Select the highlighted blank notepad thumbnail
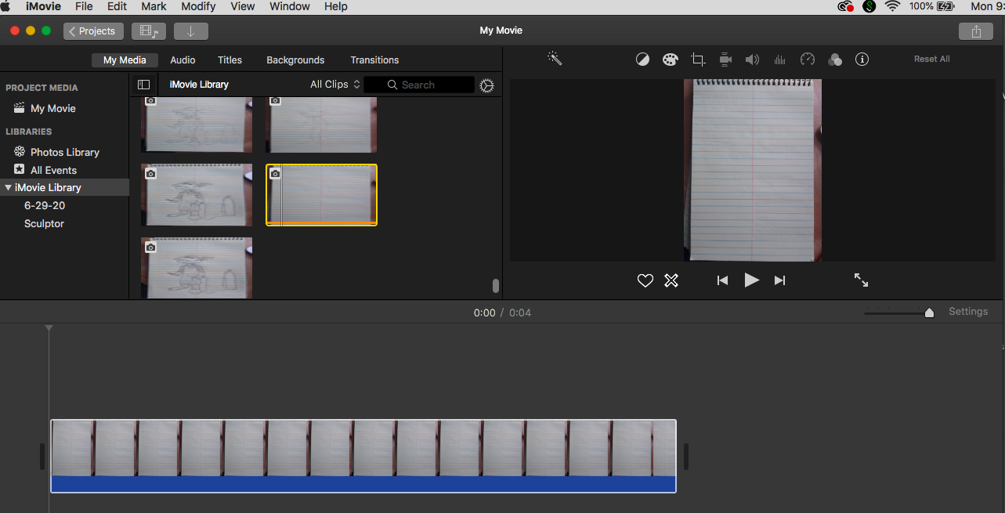1005x513 pixels. 321,195
